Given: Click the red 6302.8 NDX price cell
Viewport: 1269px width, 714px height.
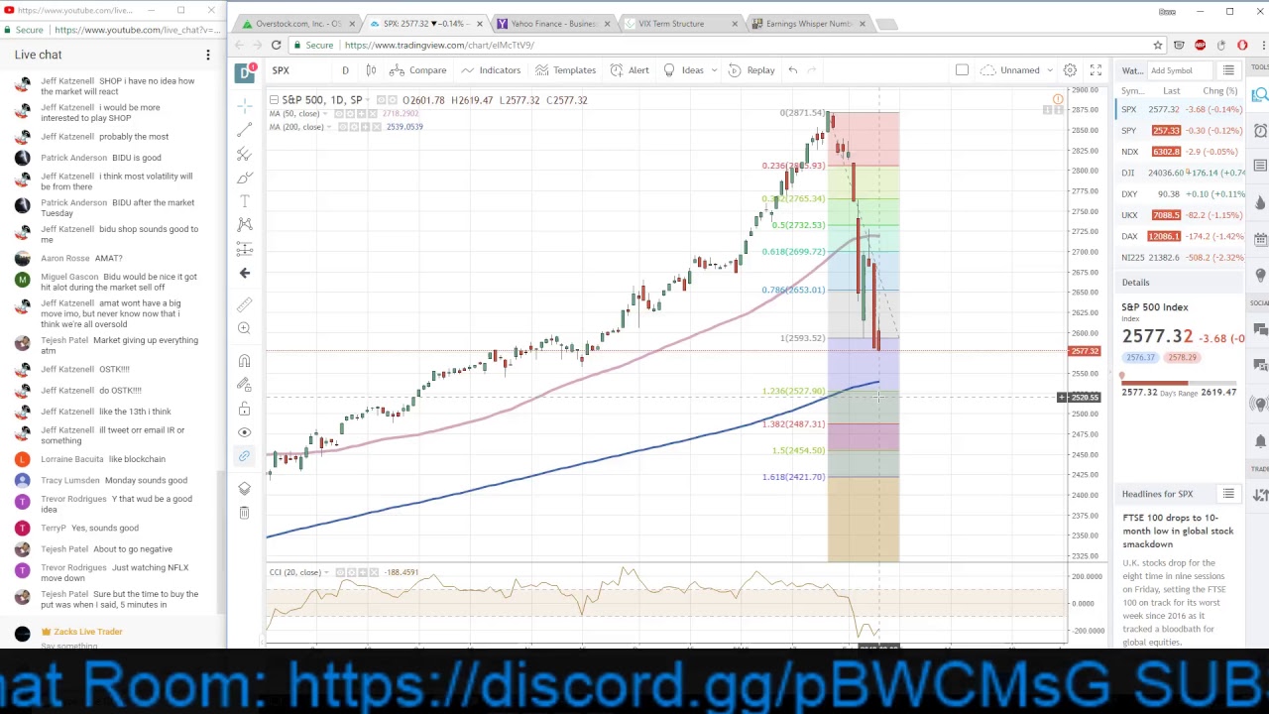Looking at the screenshot, I should (1166, 152).
